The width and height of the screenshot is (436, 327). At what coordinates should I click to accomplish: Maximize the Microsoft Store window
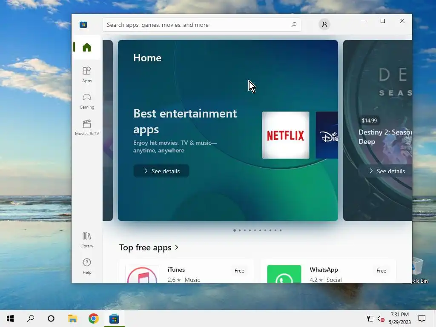click(383, 21)
